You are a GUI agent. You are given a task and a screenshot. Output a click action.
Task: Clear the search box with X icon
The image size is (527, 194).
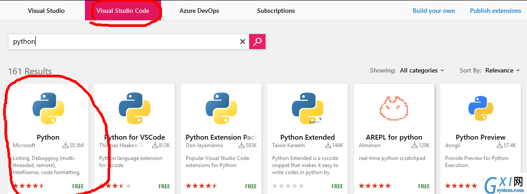(x=242, y=42)
